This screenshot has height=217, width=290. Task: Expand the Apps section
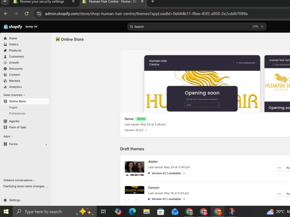[x=8, y=136]
